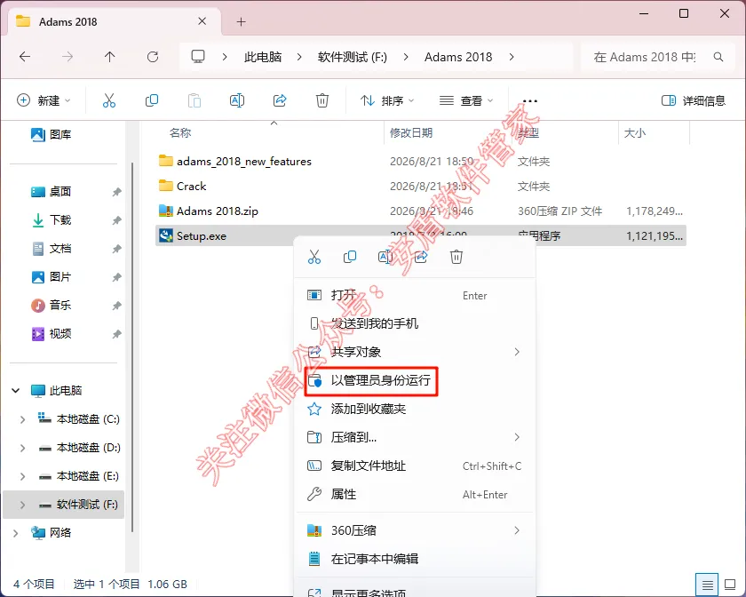Expand chevron after Adams 2018 in address bar
Viewport: 746px width, 597px height.
click(512, 57)
